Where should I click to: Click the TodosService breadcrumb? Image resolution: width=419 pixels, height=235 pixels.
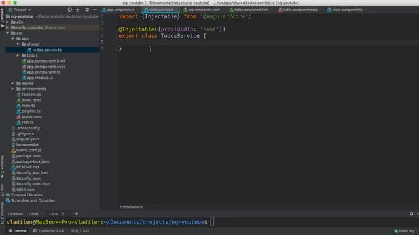coord(131,207)
